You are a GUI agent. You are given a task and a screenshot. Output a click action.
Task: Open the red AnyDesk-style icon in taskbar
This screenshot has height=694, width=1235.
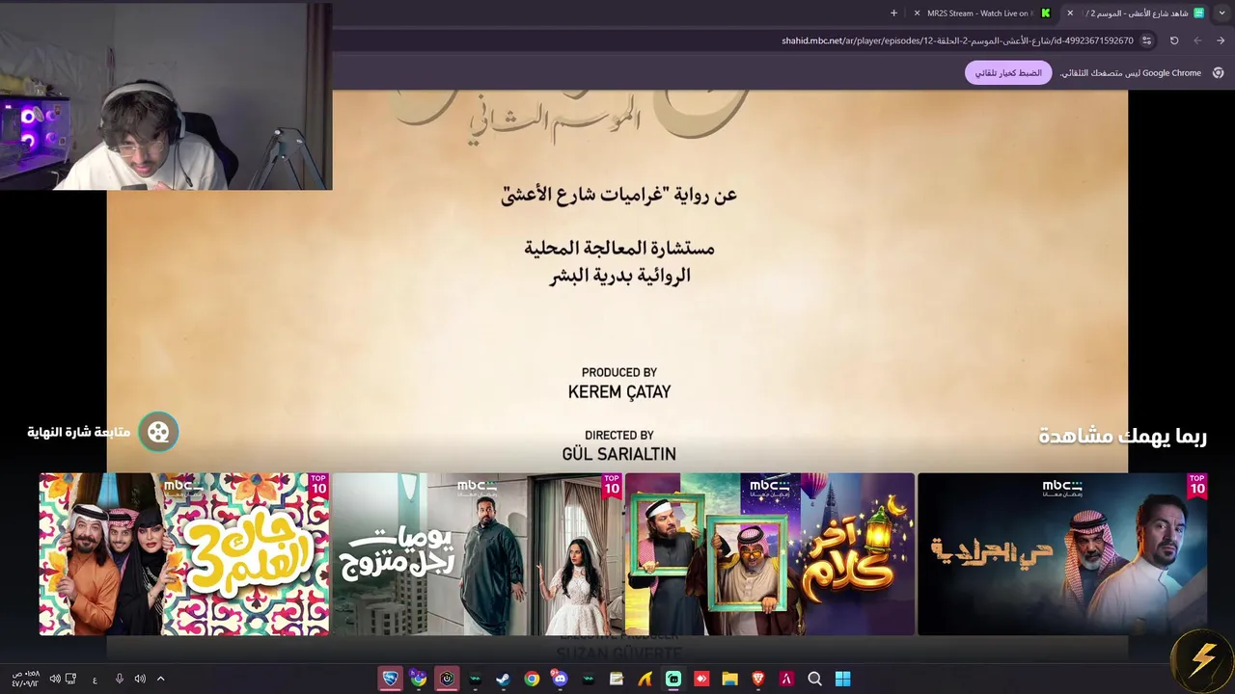[701, 679]
